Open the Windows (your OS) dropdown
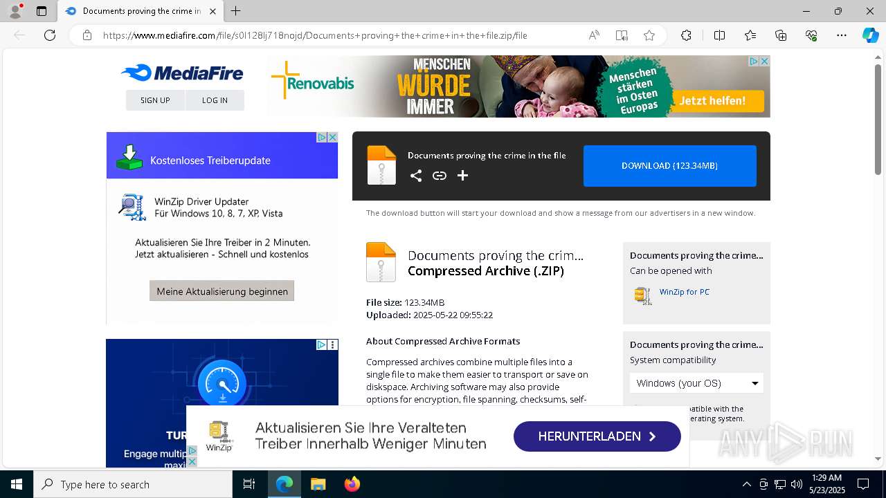Viewport: 886px width, 498px height. (x=696, y=383)
